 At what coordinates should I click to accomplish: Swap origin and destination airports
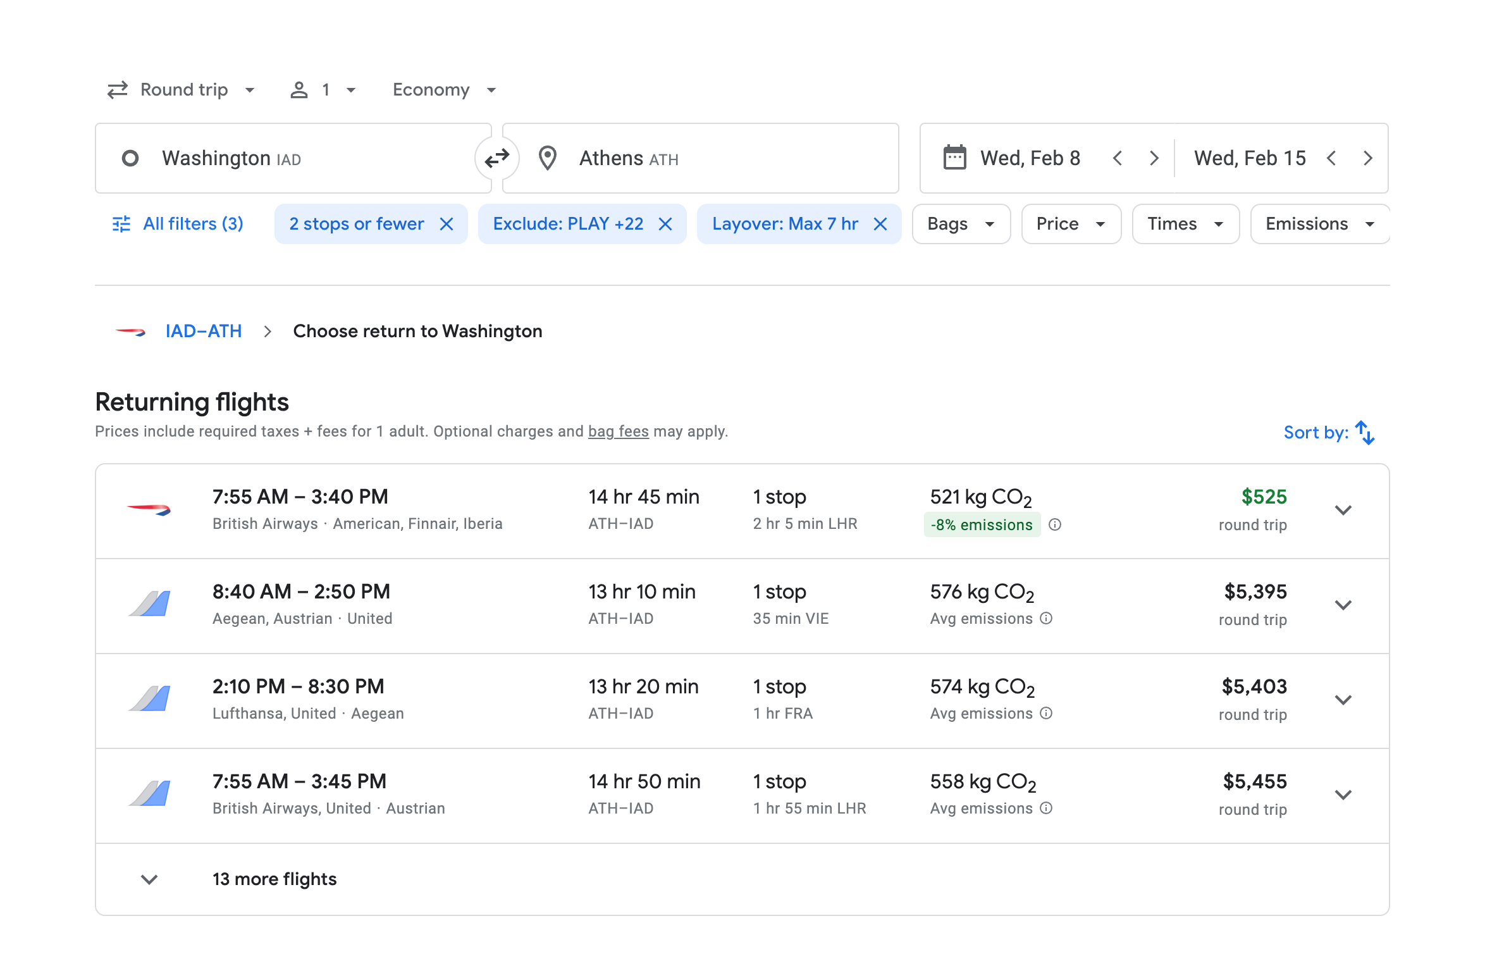496,158
